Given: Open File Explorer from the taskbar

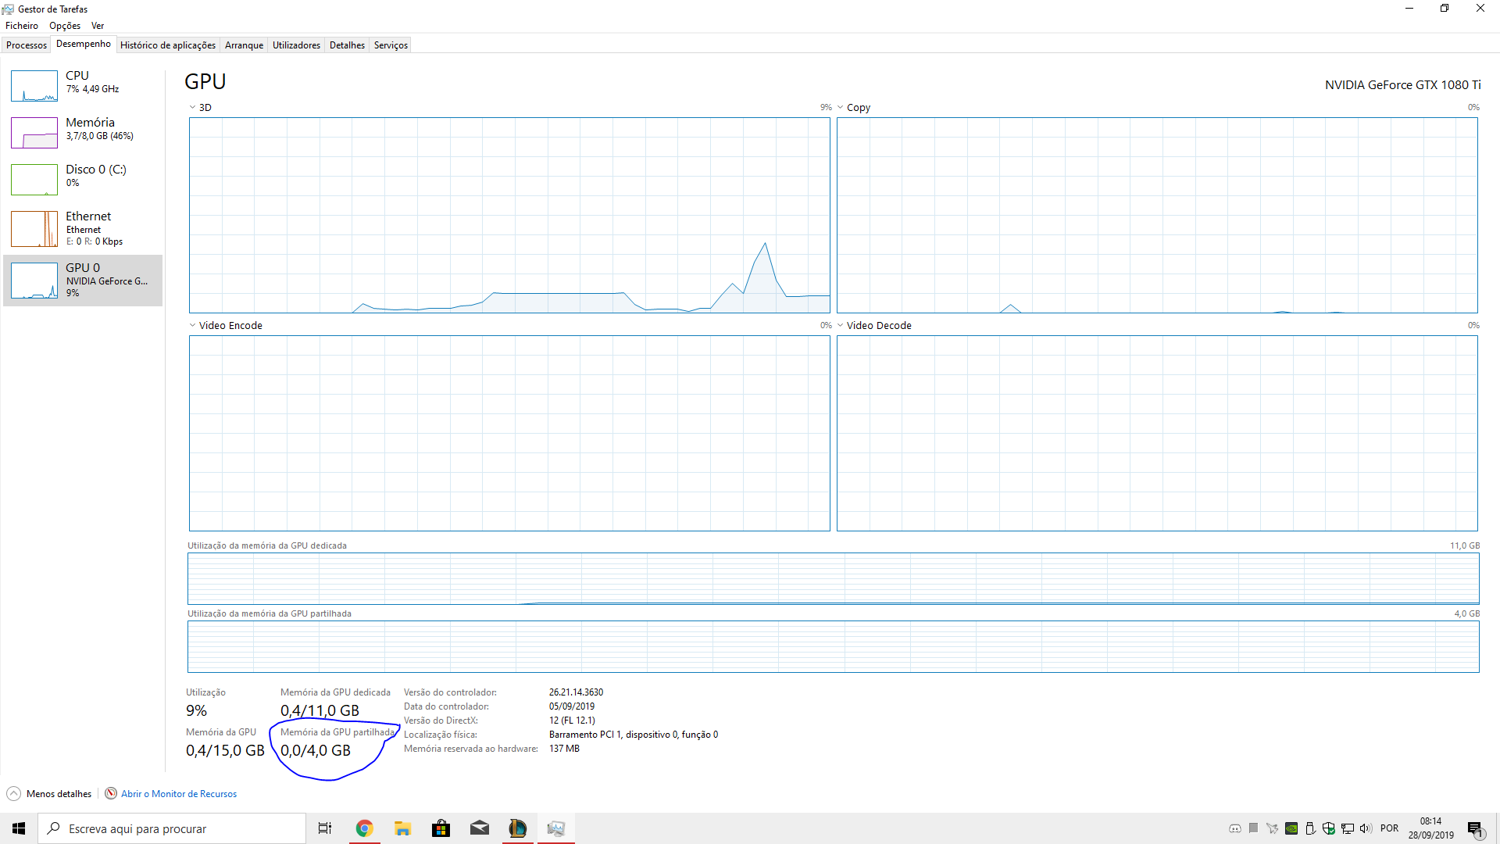Looking at the screenshot, I should click(402, 828).
